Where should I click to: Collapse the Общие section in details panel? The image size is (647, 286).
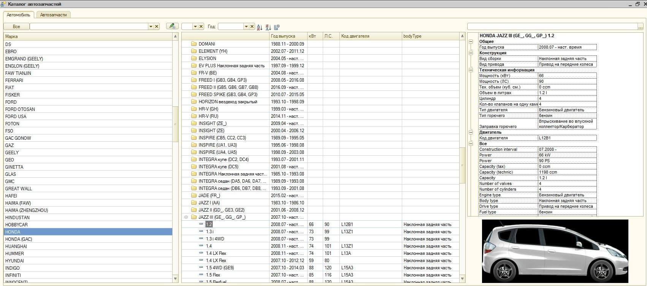point(471,42)
